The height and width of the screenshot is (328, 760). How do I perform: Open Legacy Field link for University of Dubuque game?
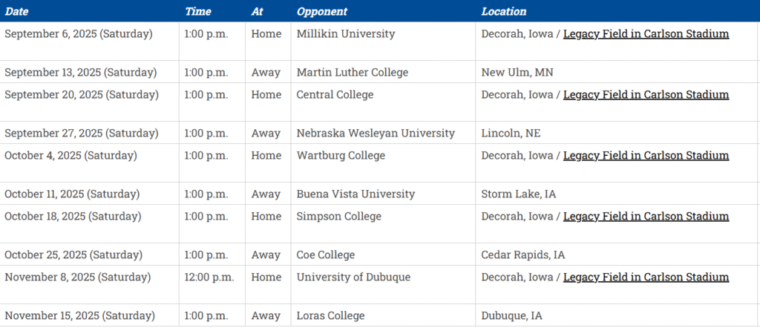pos(646,277)
